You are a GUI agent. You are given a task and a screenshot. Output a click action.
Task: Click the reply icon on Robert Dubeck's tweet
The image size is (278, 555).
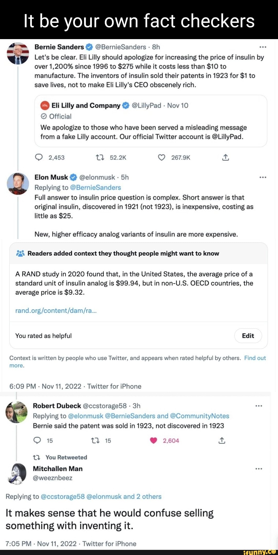(37, 441)
